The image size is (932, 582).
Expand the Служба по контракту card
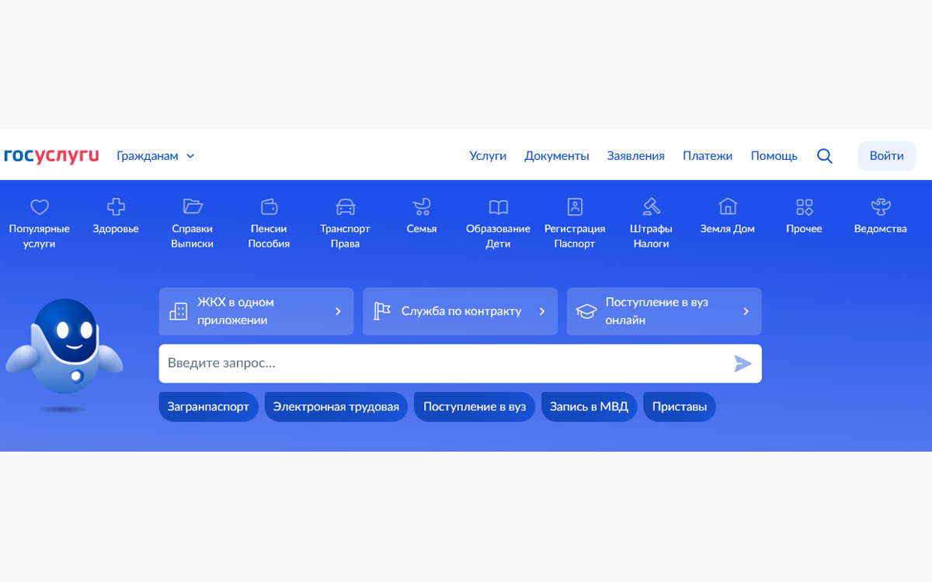460,311
